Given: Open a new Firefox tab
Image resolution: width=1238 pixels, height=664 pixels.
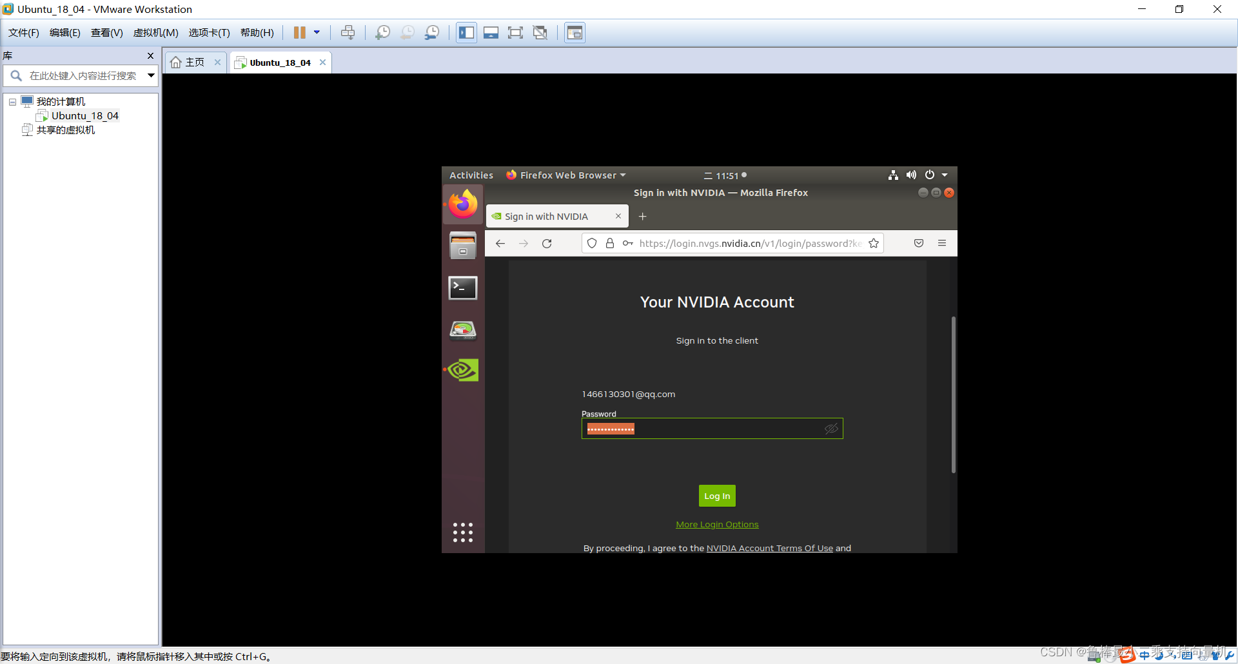Looking at the screenshot, I should (x=642, y=217).
